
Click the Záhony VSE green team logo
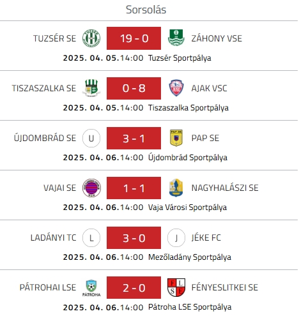point(176,38)
